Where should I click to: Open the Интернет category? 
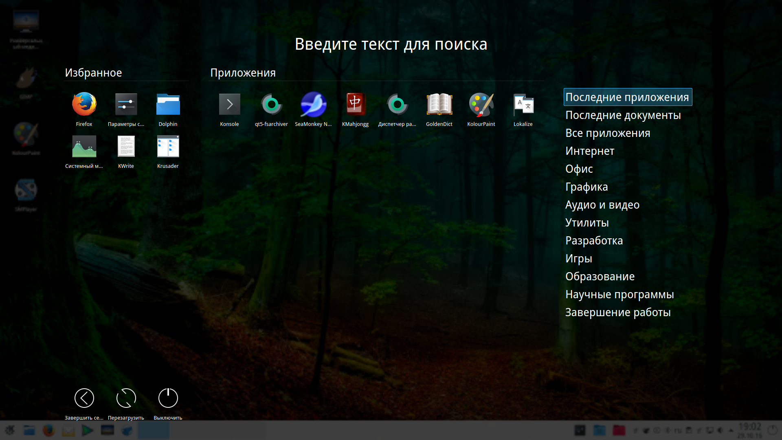pyautogui.click(x=589, y=151)
